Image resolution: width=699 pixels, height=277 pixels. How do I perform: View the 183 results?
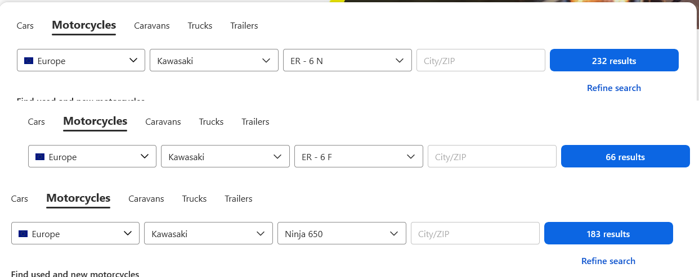(x=608, y=233)
